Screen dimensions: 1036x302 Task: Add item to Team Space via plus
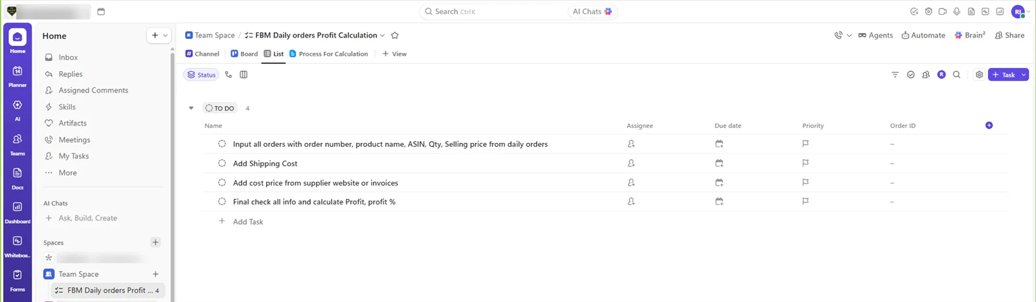(x=155, y=274)
